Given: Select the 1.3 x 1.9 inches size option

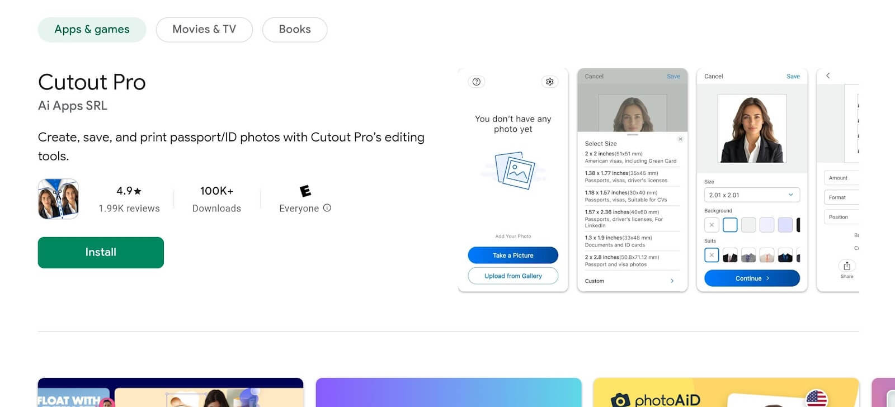Looking at the screenshot, I should pos(632,242).
